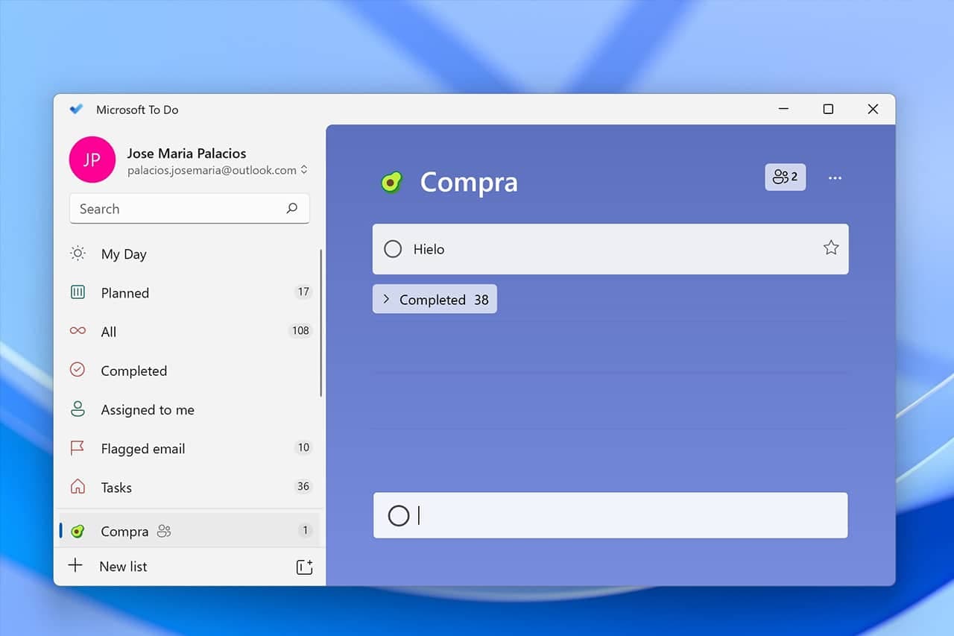Open the Flagged email flag icon
This screenshot has height=636, width=954.
(78, 448)
